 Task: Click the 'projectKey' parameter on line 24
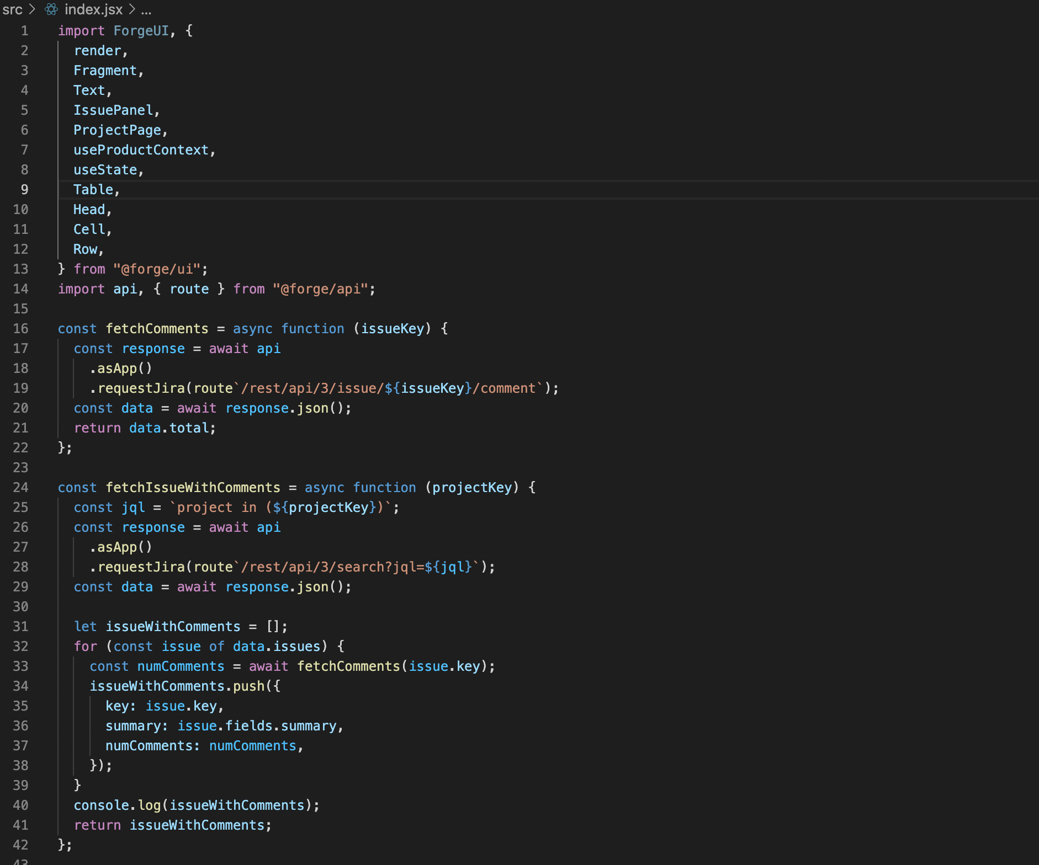click(472, 488)
